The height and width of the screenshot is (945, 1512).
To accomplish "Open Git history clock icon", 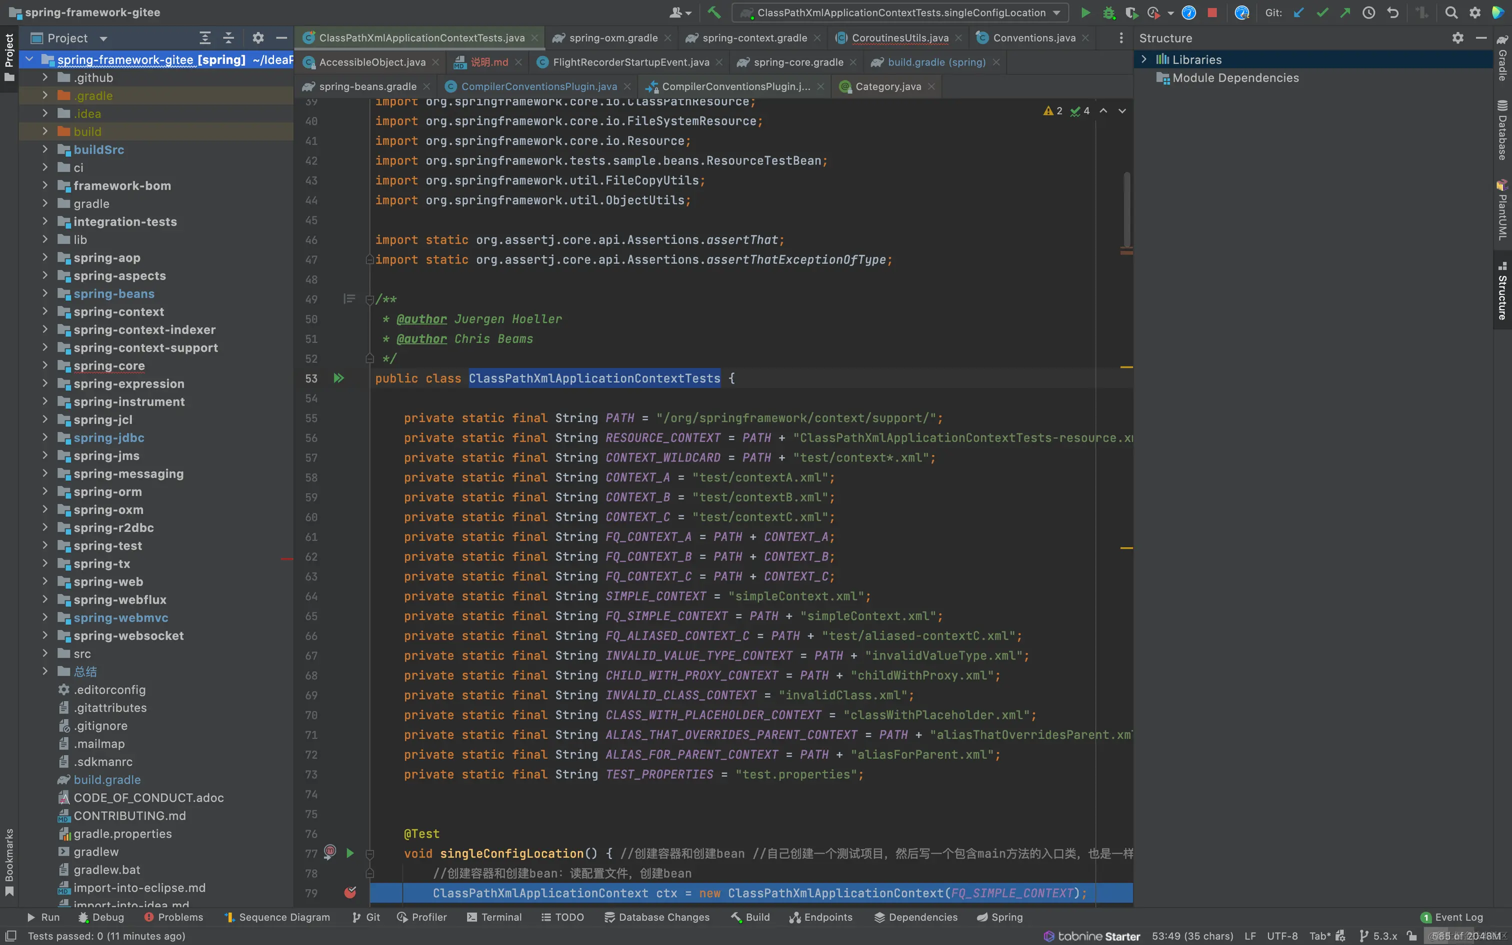I will 1369,12.
